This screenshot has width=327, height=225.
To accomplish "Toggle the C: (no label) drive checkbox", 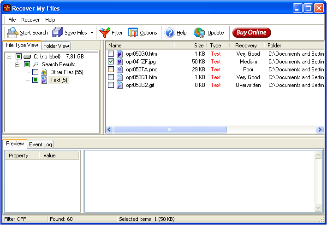I will tap(19, 57).
